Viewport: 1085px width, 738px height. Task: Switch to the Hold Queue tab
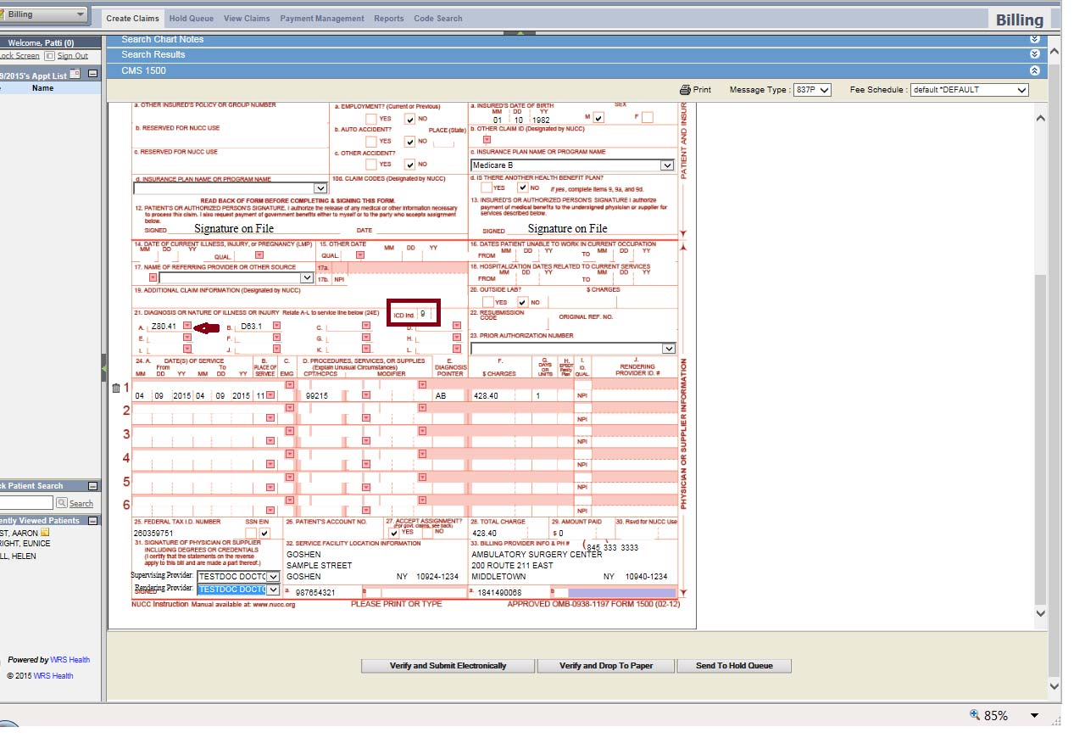tap(191, 19)
